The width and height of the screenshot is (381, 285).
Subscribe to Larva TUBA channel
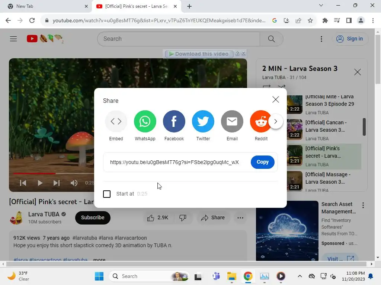93,217
